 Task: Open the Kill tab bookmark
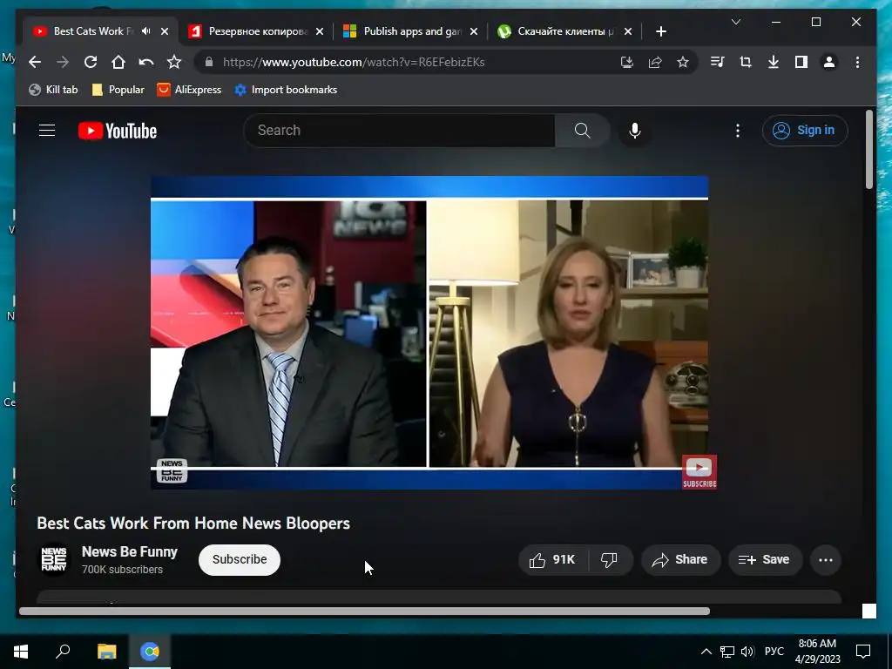click(x=53, y=90)
